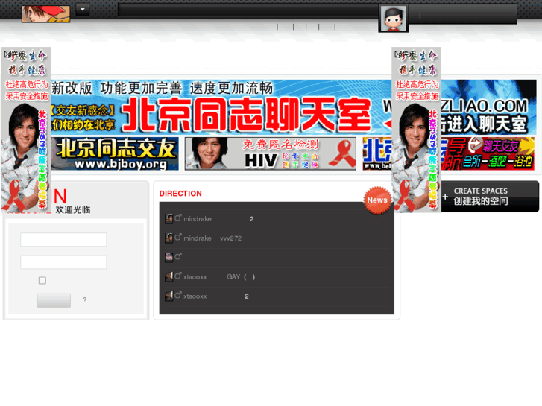Click the DIRECTION heading
The width and height of the screenshot is (542, 406).
coord(180,194)
